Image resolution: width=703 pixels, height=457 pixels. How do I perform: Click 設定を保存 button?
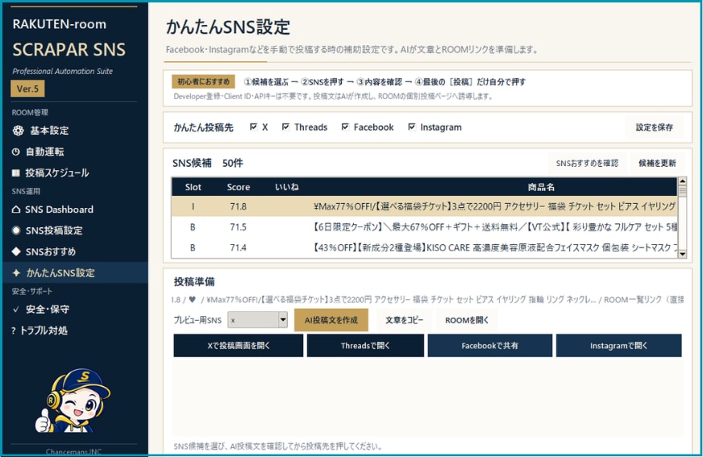click(654, 127)
